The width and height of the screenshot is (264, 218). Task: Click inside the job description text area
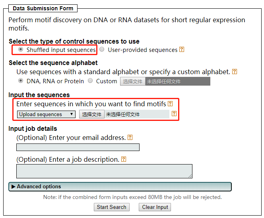104,171
